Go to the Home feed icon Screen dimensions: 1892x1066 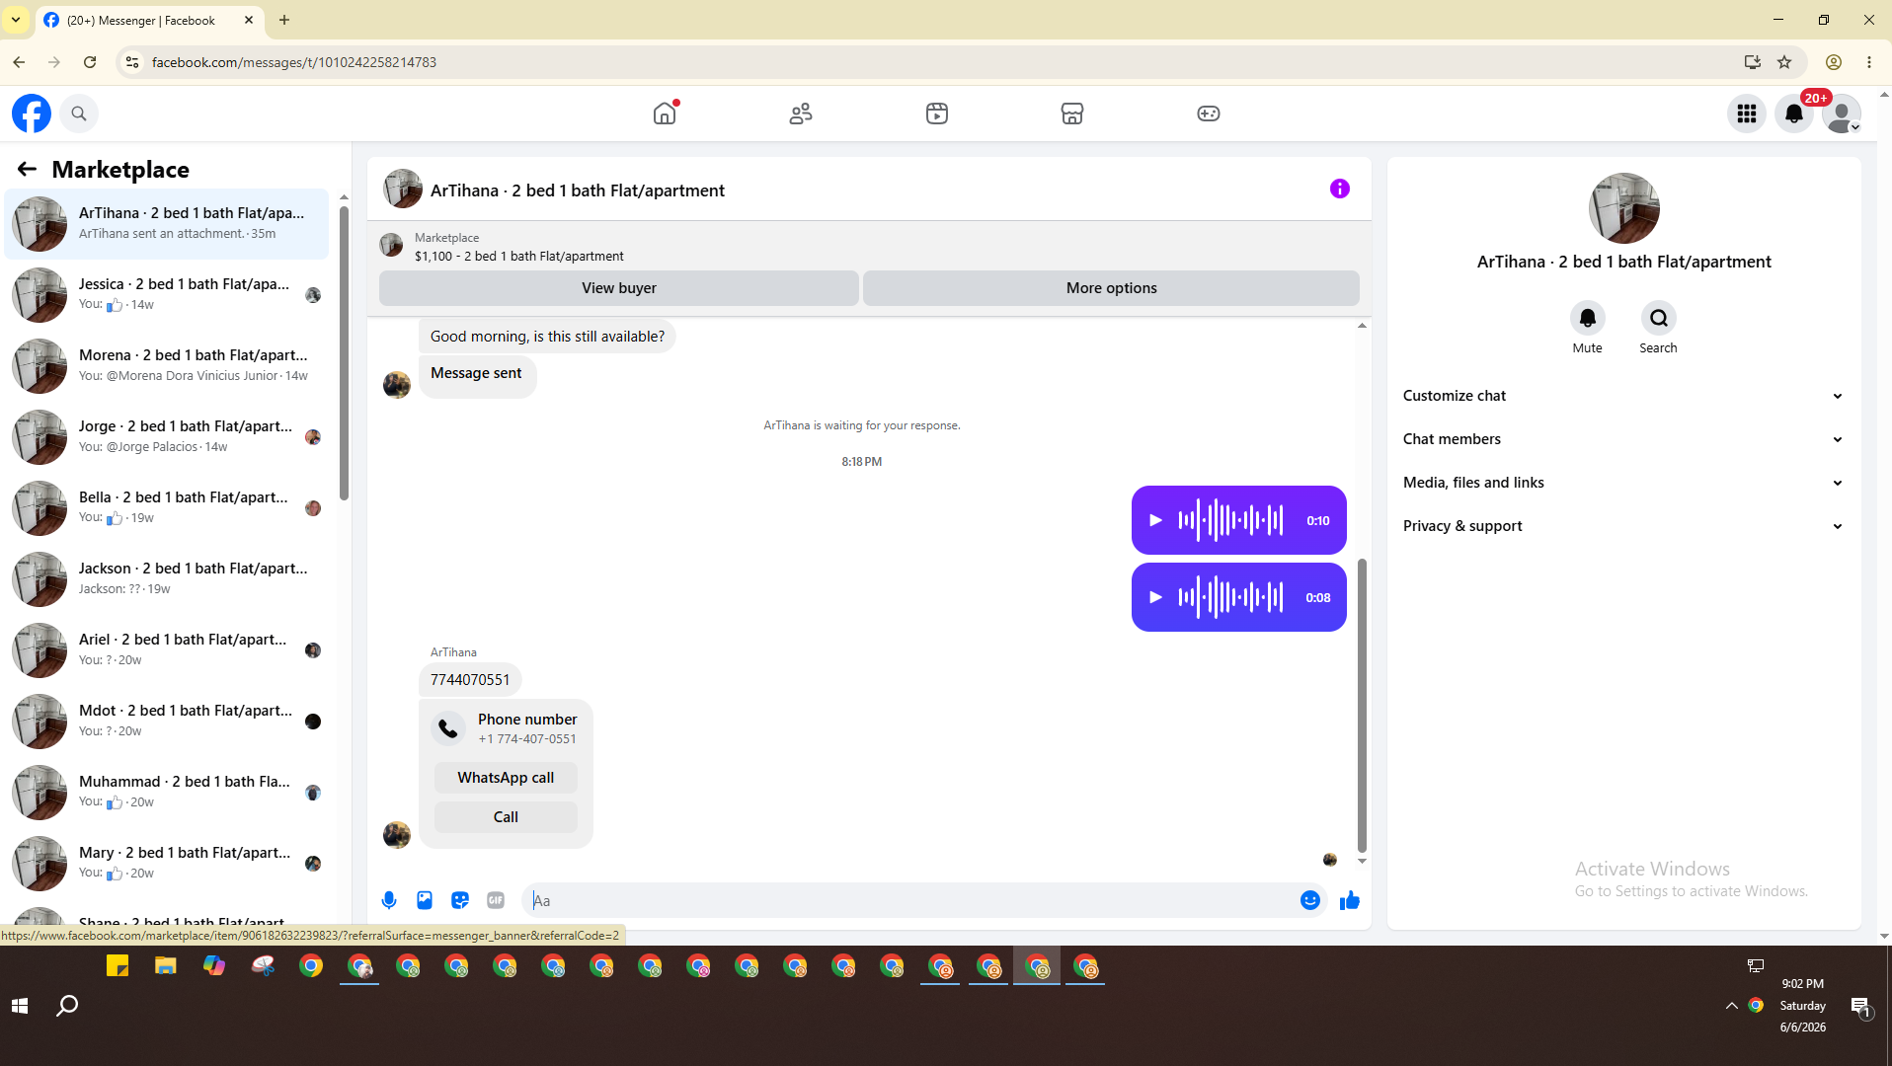665,114
